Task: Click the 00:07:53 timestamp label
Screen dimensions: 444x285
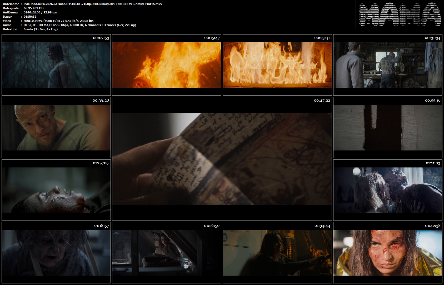Action: pyautogui.click(x=101, y=38)
